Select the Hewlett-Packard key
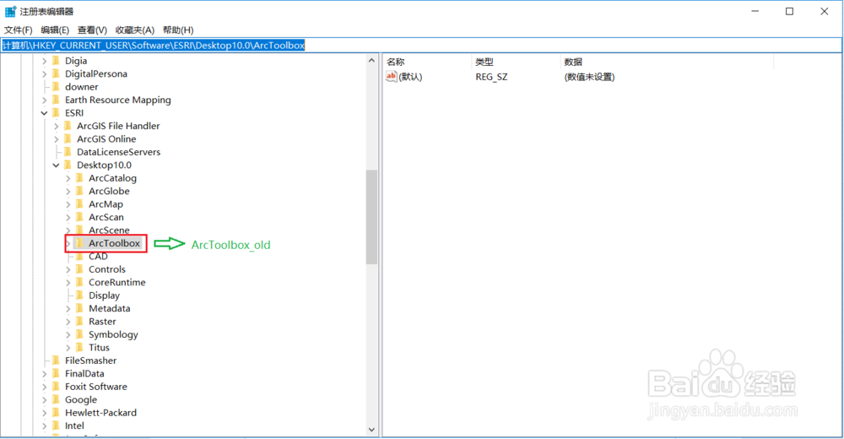844x439 pixels. (100, 413)
